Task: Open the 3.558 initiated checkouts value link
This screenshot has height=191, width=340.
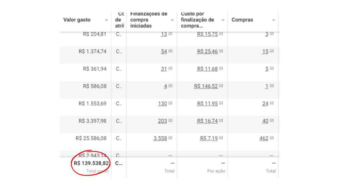Action: pyautogui.click(x=160, y=138)
